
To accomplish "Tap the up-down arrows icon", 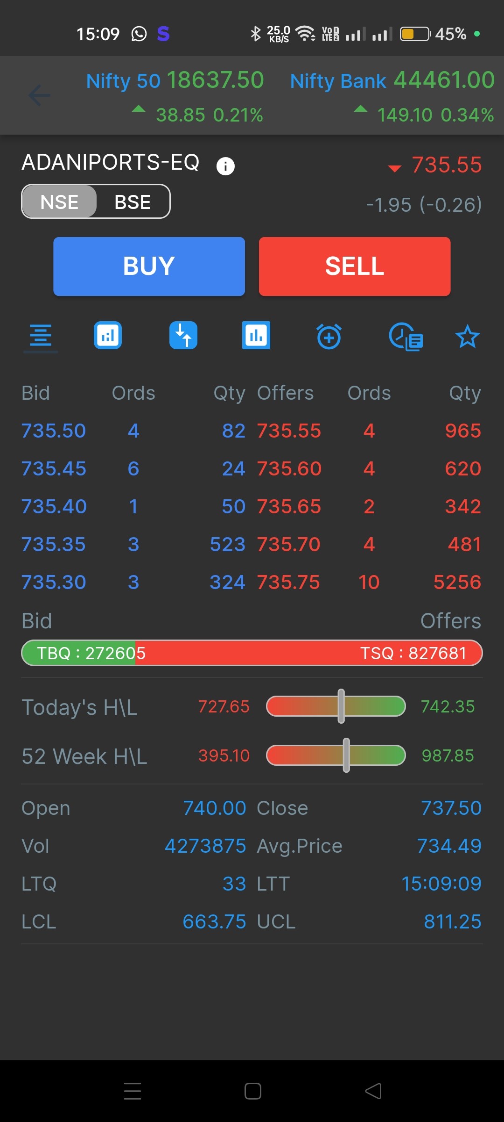I will click(x=183, y=336).
